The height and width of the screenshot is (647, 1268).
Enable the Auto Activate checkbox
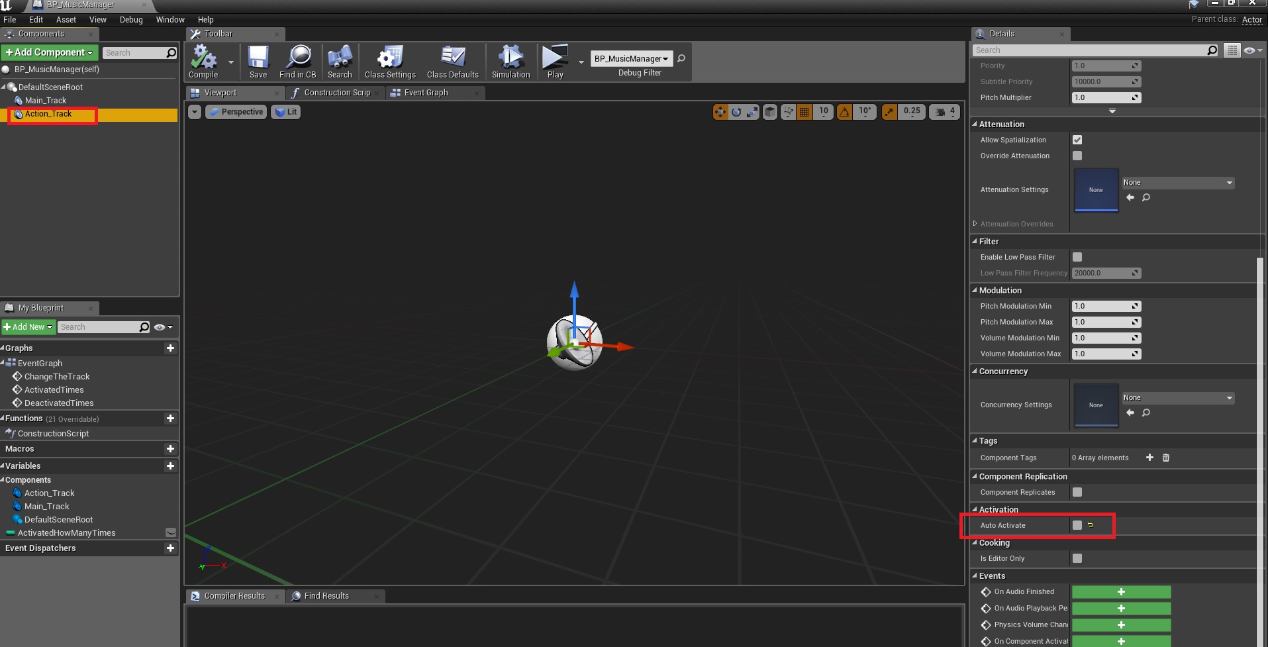[x=1077, y=525]
